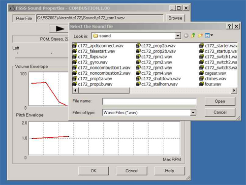Click the Help button
Image resolution: width=246 pixels, height=185 pixels.
169,171
